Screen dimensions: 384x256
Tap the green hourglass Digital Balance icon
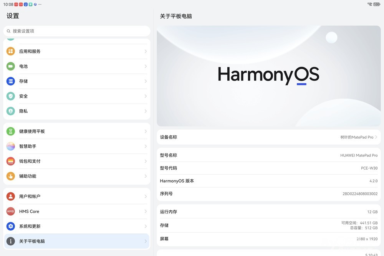click(11, 131)
